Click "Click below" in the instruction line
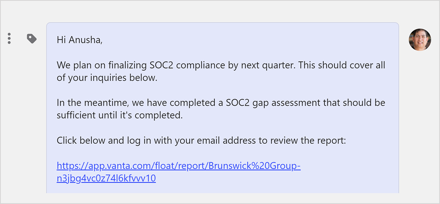 [x=79, y=140]
